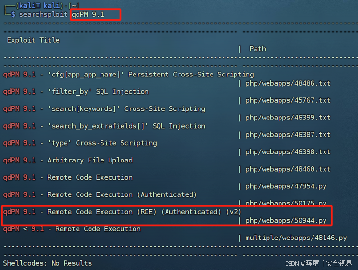The height and width of the screenshot is (270, 358).
Task: Click path php/webapps/46399.txt
Action: tap(288, 118)
